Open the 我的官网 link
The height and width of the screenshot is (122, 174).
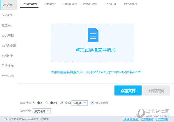[162, 119]
